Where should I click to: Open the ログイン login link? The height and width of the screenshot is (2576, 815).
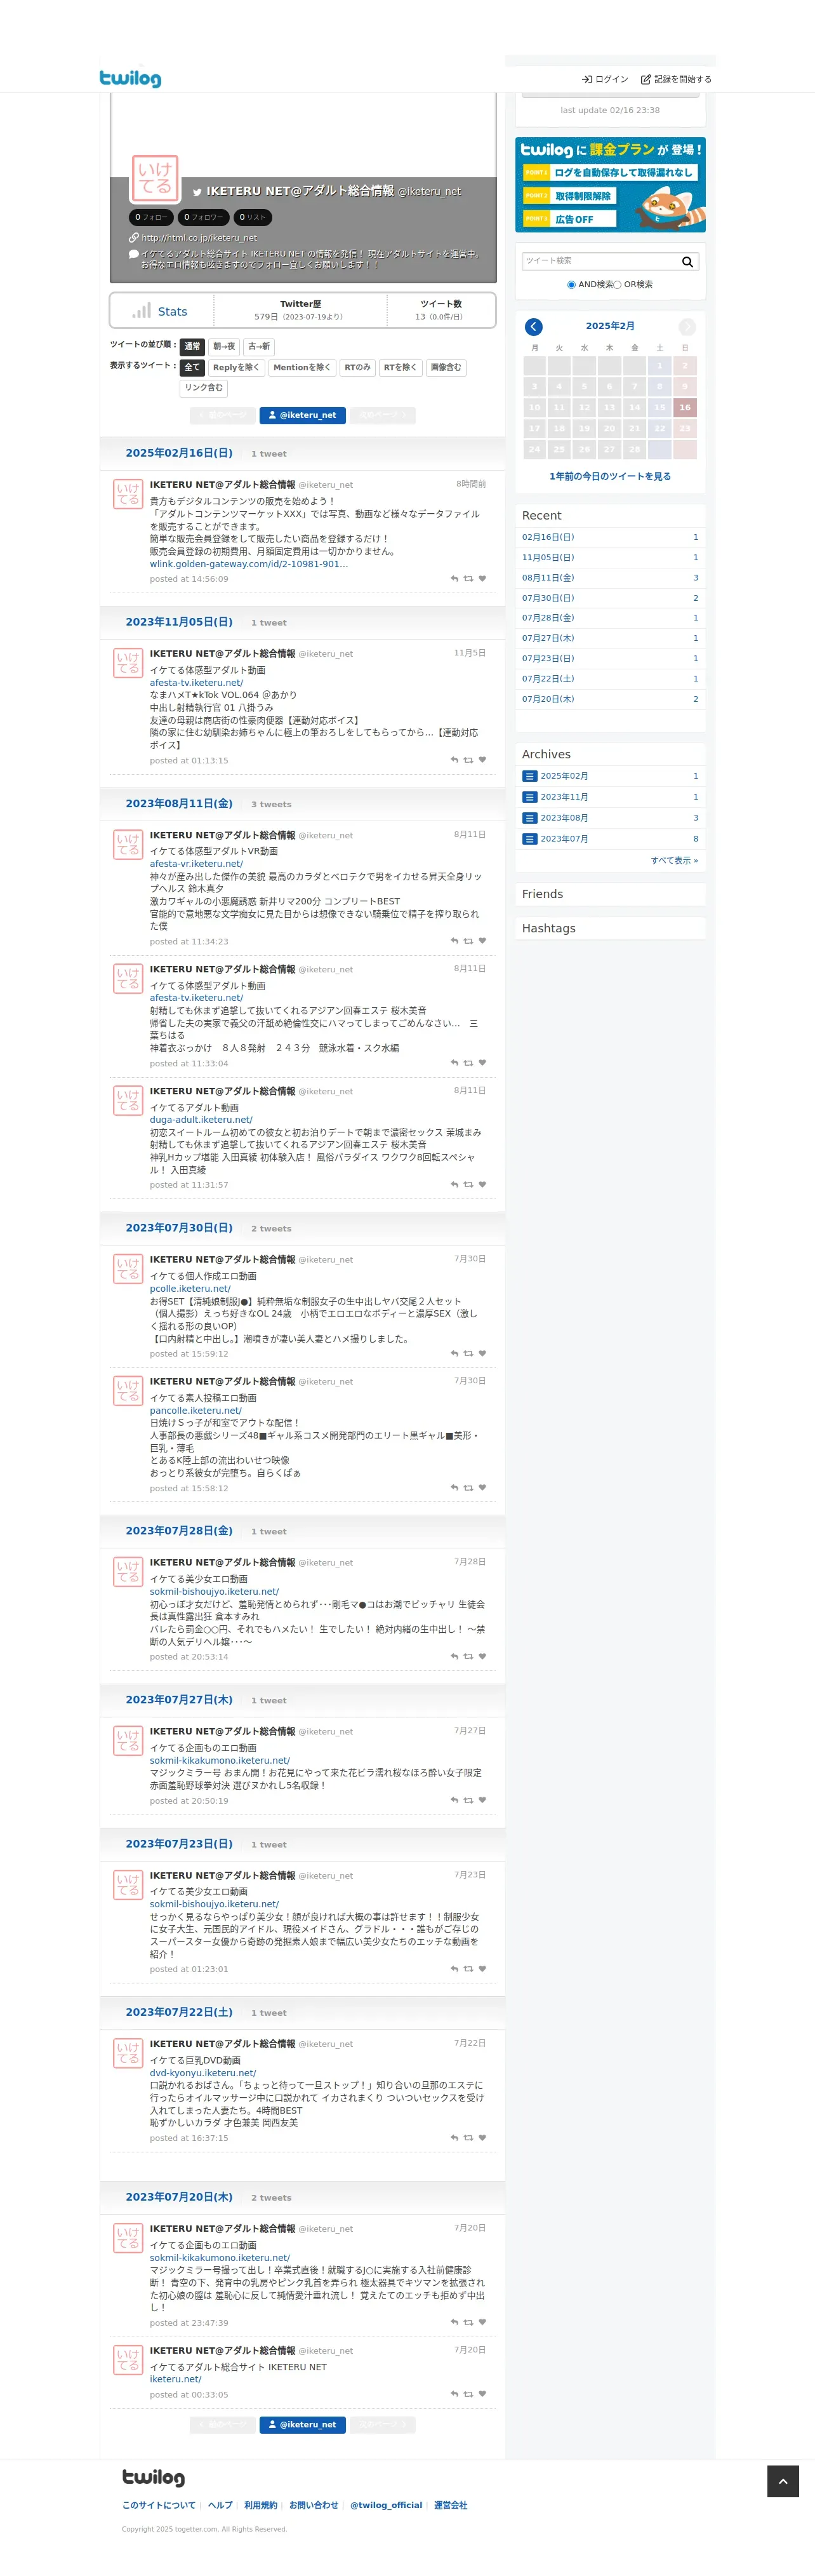coord(605,79)
